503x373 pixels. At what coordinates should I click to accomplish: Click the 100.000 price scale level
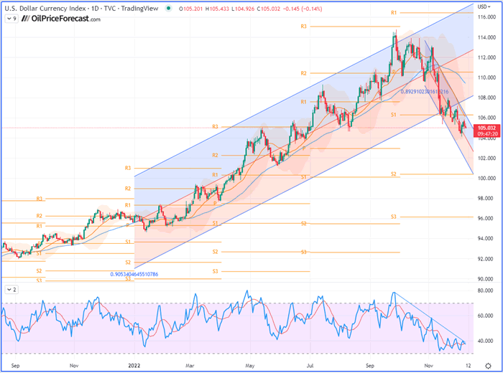coord(486,178)
